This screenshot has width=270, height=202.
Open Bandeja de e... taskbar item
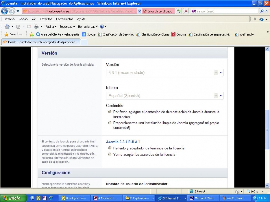75,198
